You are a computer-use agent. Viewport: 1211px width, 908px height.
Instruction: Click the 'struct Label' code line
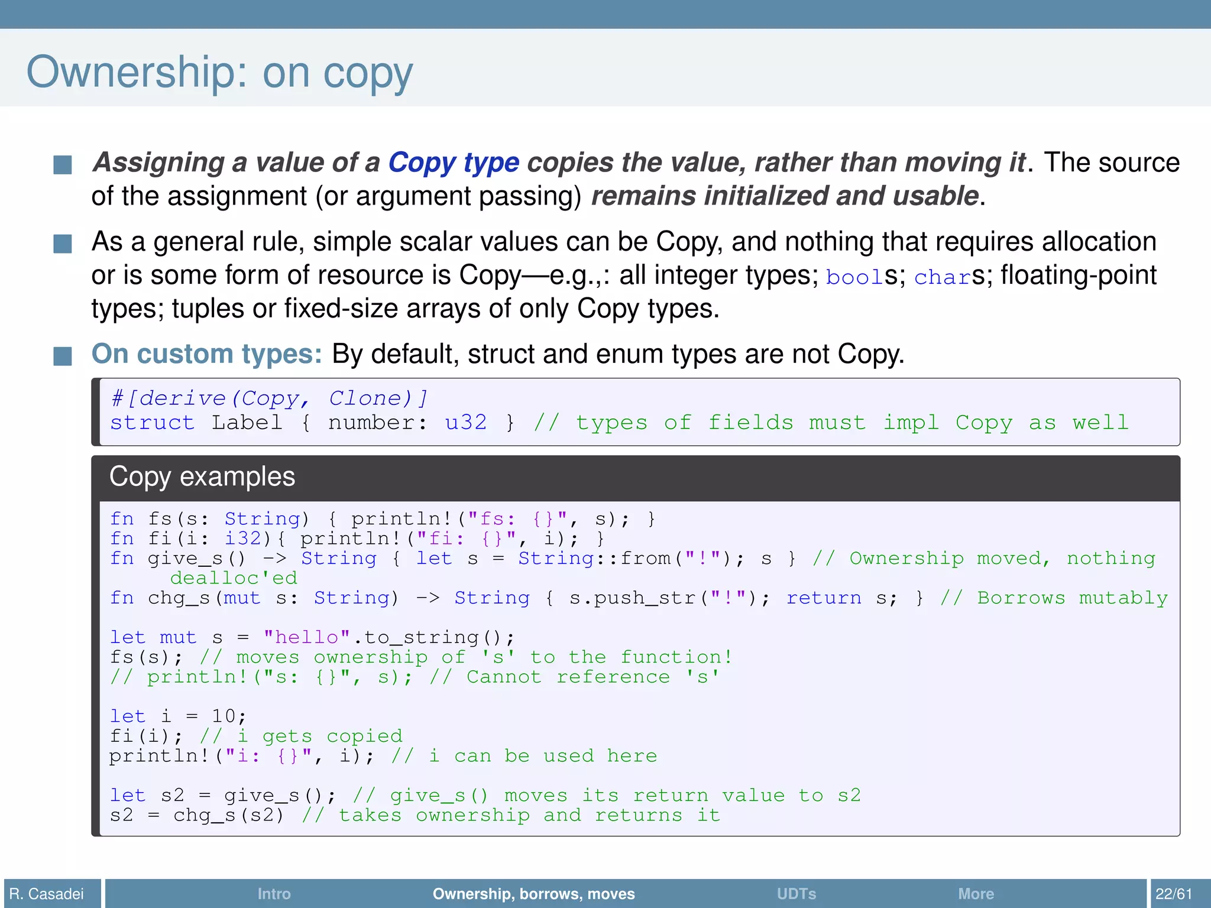(x=196, y=423)
